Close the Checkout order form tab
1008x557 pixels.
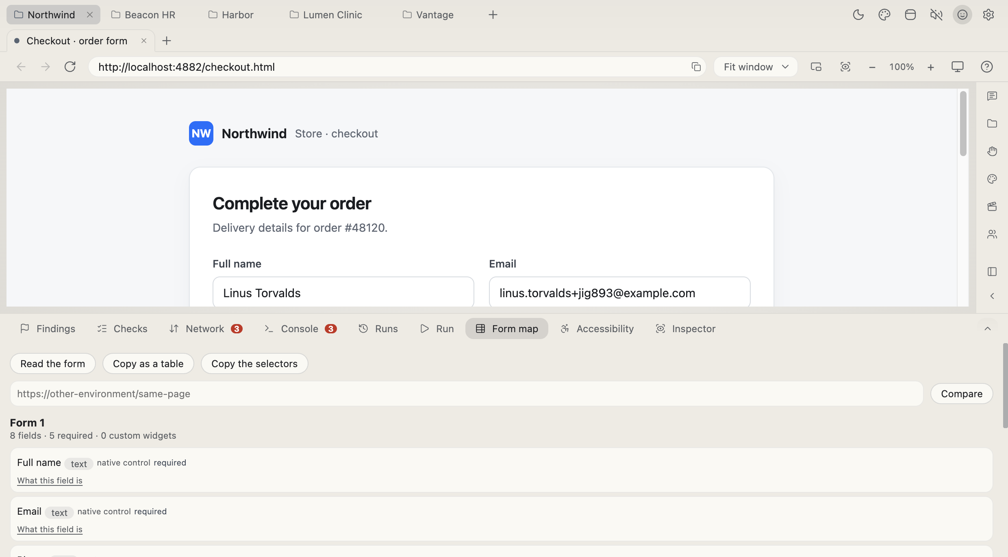[x=143, y=41]
